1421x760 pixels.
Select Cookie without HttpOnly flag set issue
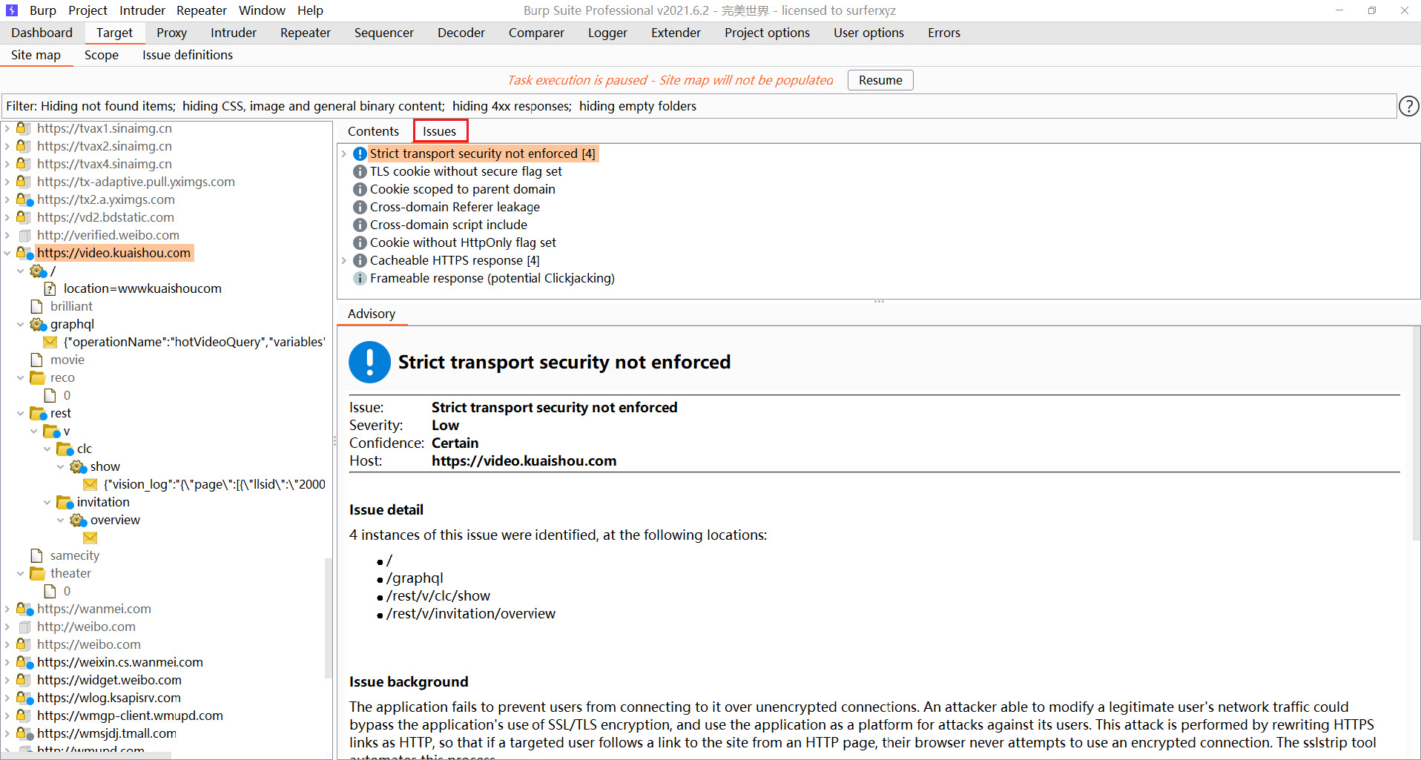(463, 242)
